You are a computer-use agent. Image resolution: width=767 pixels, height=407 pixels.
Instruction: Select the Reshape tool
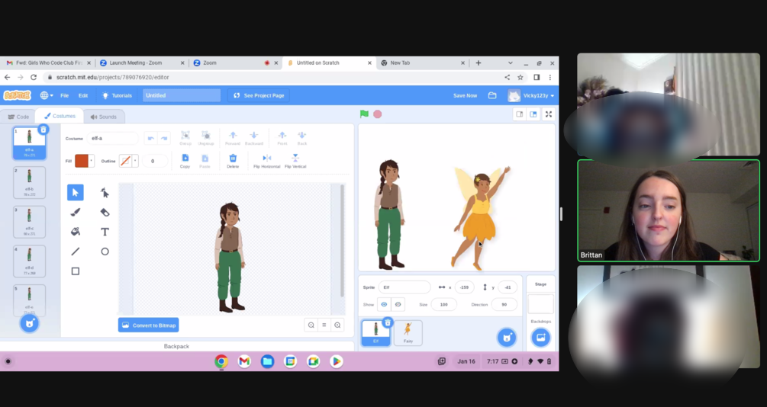point(105,192)
